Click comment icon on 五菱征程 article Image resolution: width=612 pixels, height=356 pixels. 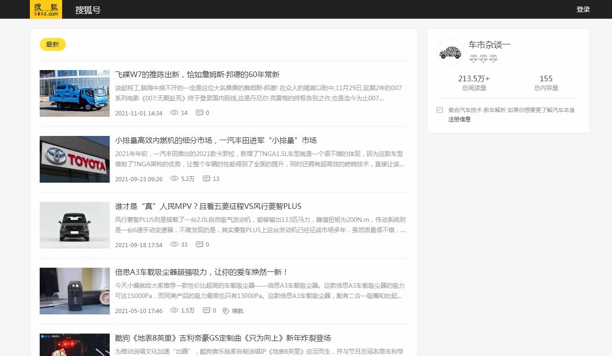[x=199, y=244]
